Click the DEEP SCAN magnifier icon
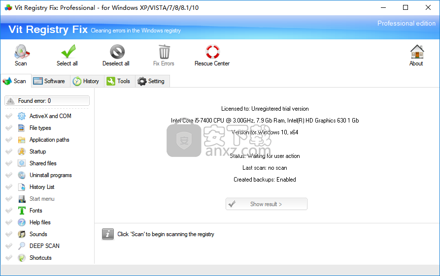Screen dimensions: 440x276 (x=22, y=245)
